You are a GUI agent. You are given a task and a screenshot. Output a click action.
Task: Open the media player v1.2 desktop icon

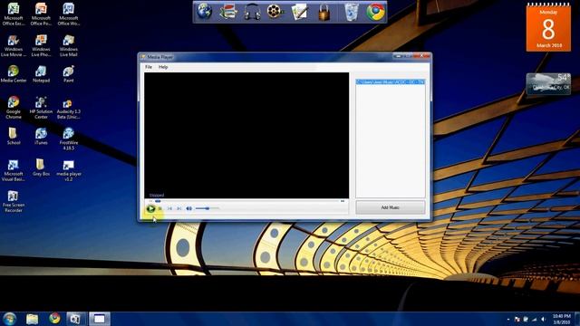click(x=69, y=170)
